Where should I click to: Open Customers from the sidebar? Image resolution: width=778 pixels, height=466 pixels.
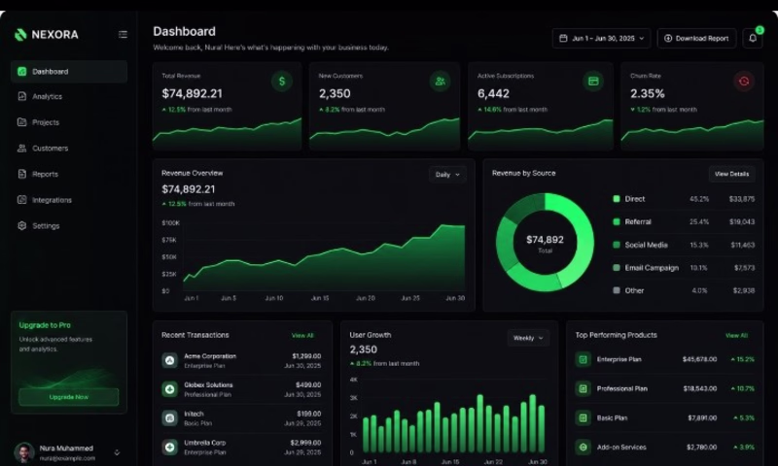[x=69, y=149]
